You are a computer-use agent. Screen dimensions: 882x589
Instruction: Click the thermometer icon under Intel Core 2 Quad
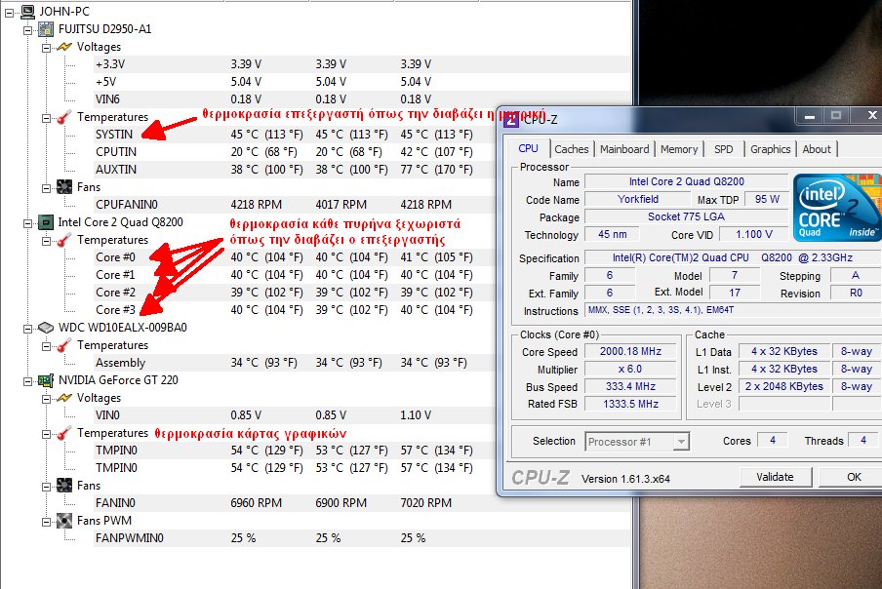[64, 240]
